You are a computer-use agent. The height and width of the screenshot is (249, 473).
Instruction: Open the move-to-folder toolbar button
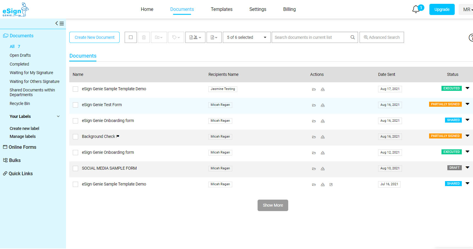pos(159,37)
